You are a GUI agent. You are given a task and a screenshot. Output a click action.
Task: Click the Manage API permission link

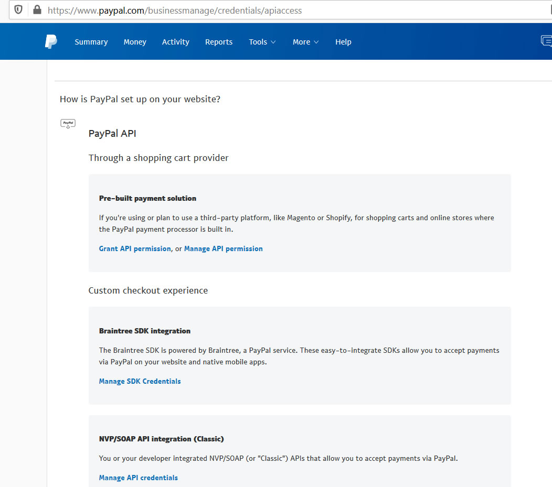pos(223,248)
